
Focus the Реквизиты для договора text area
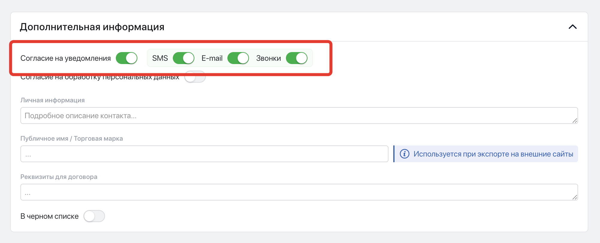coord(299,192)
